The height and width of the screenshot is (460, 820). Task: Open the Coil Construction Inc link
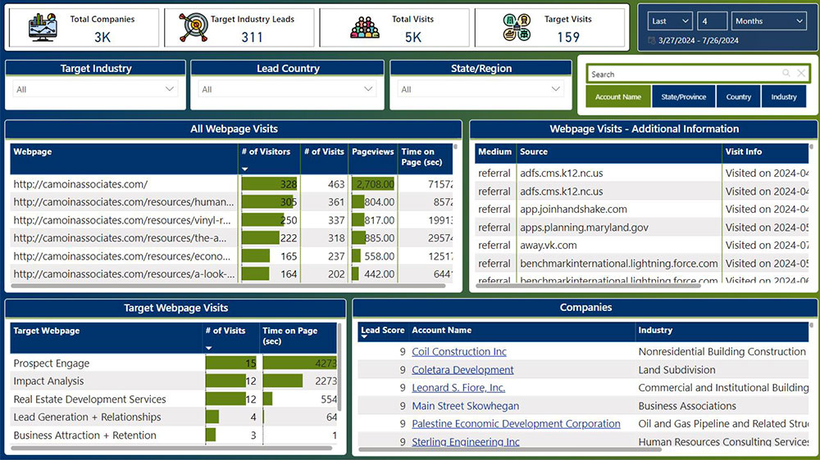tap(458, 352)
